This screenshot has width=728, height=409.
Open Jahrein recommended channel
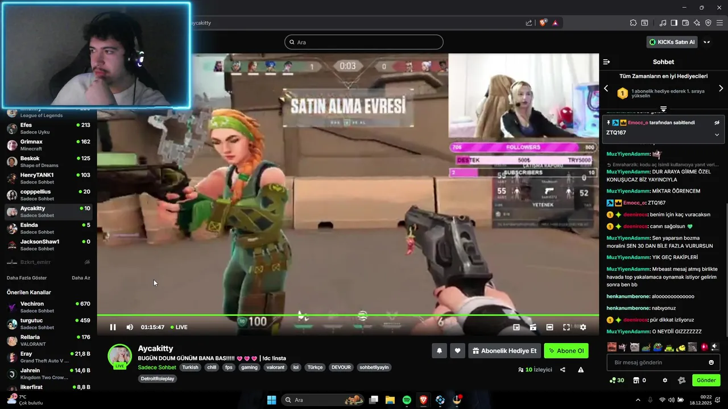(48, 374)
